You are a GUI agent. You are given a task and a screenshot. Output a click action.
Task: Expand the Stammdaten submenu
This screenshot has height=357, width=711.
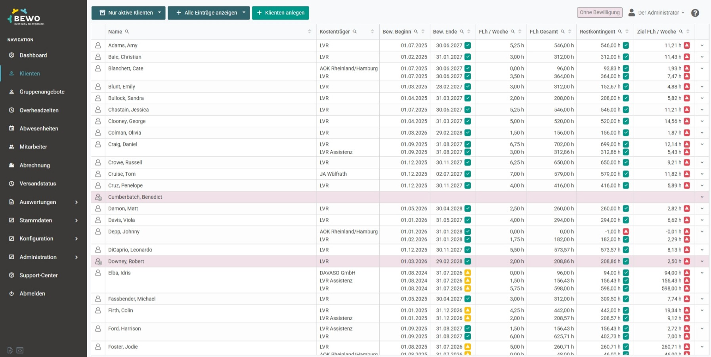click(76, 220)
